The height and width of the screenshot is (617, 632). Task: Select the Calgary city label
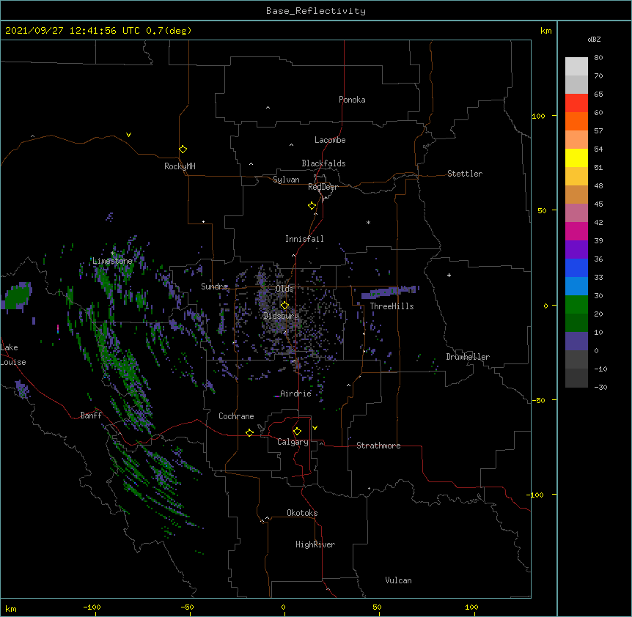coord(293,442)
